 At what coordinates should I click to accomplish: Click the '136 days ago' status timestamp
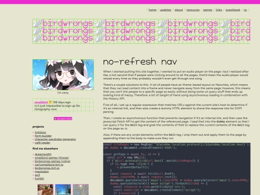62,102
